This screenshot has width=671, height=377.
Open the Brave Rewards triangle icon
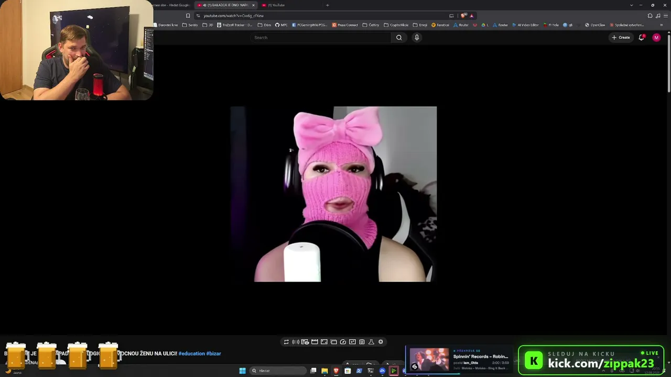point(471,16)
